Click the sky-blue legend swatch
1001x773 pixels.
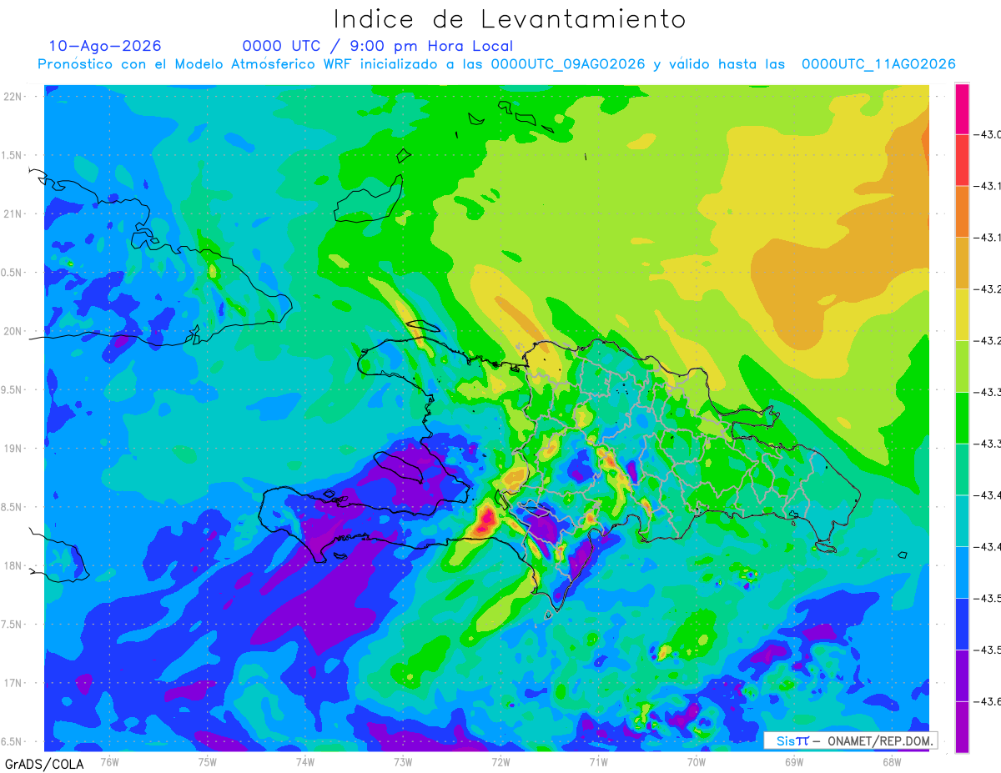click(x=962, y=571)
